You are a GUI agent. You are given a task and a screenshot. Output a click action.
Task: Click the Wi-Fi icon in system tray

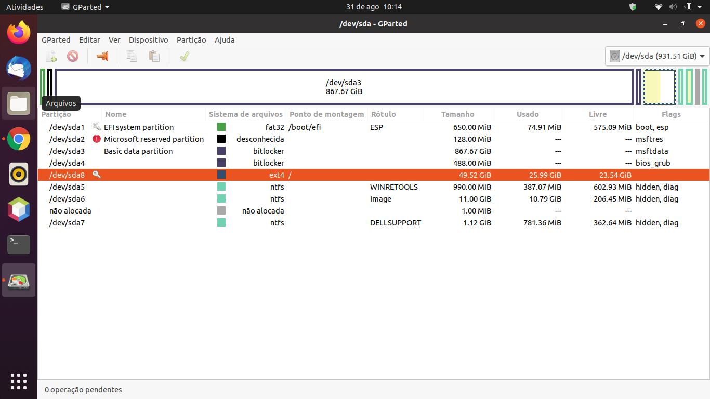(x=659, y=7)
